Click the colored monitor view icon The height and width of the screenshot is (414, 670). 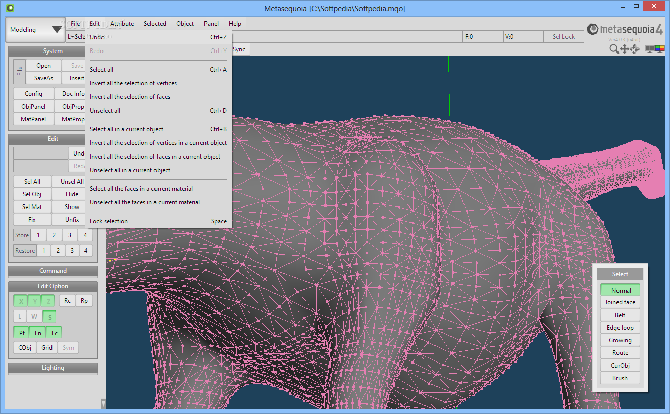click(659, 48)
